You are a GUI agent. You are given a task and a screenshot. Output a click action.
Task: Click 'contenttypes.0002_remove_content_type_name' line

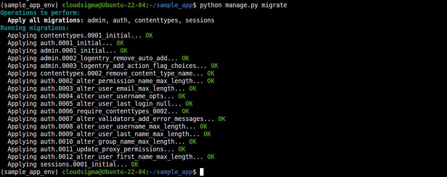point(111,74)
